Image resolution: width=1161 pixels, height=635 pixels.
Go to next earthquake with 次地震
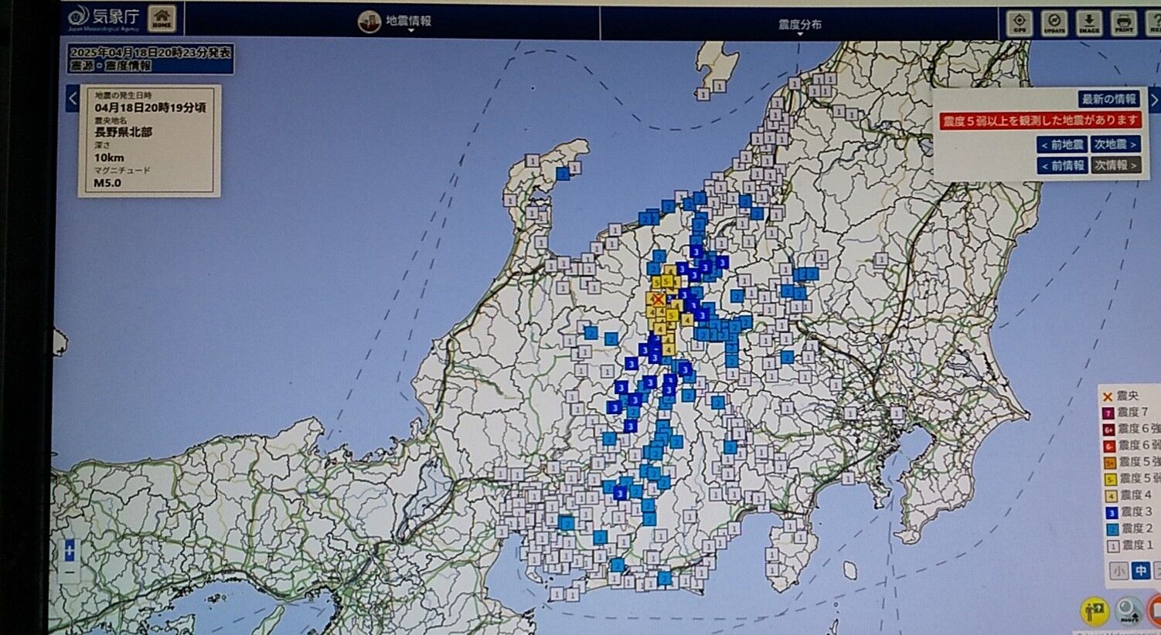[1115, 144]
